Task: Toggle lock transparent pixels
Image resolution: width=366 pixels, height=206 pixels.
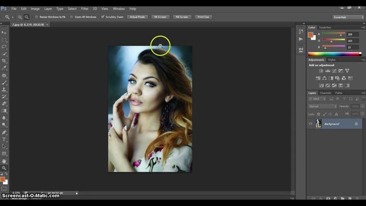Action: [319, 114]
